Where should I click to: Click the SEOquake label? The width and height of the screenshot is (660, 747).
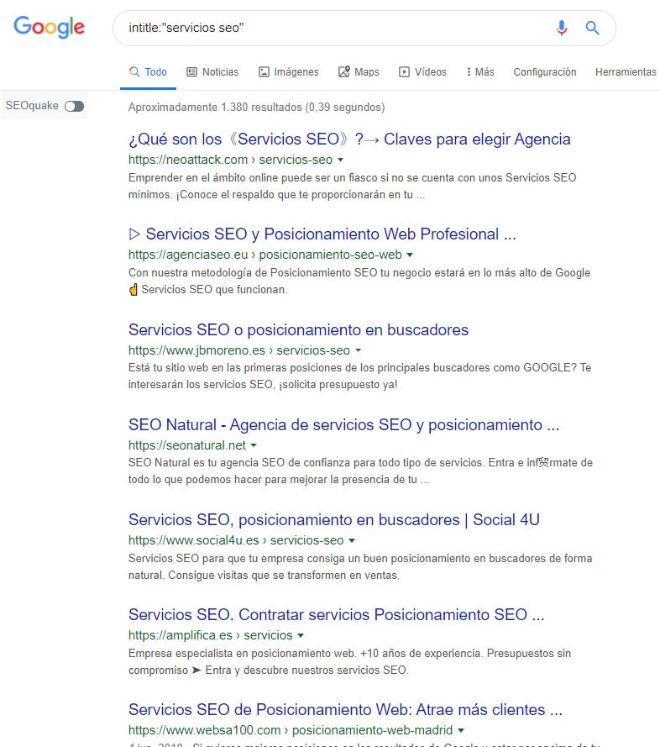pyautogui.click(x=32, y=106)
